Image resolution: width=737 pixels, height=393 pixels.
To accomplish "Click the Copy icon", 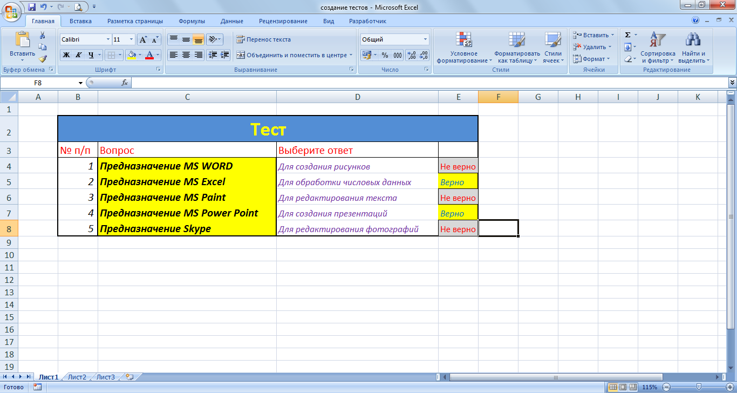I will coord(43,47).
